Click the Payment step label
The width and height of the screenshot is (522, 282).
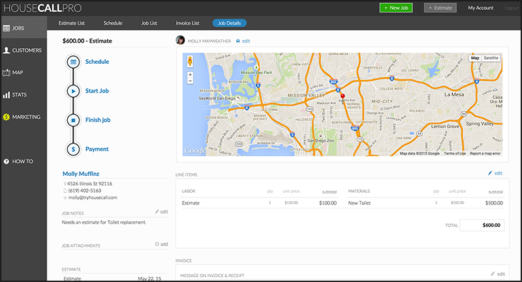point(97,149)
